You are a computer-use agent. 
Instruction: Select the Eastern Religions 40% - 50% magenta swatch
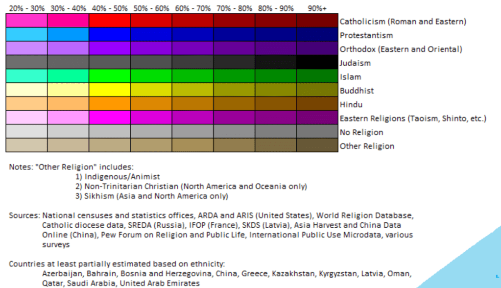click(110, 118)
